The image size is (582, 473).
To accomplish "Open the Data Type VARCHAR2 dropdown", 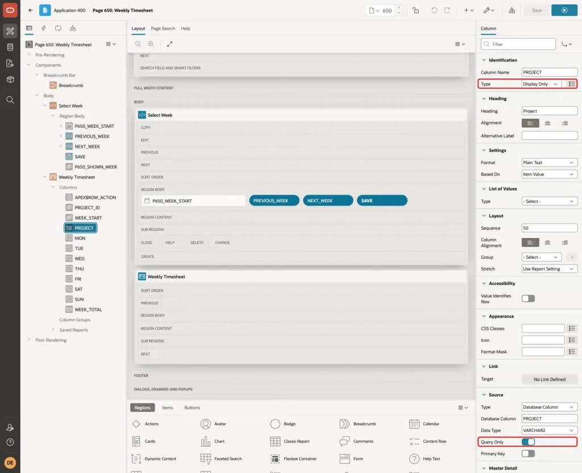I will (550, 430).
